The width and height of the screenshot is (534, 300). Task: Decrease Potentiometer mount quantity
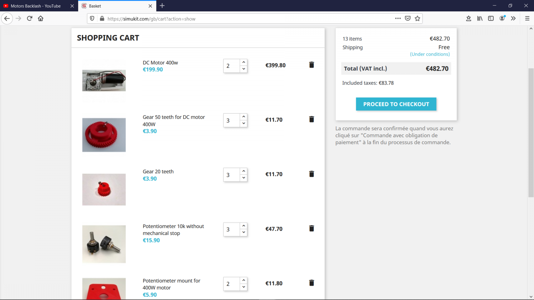pyautogui.click(x=244, y=287)
